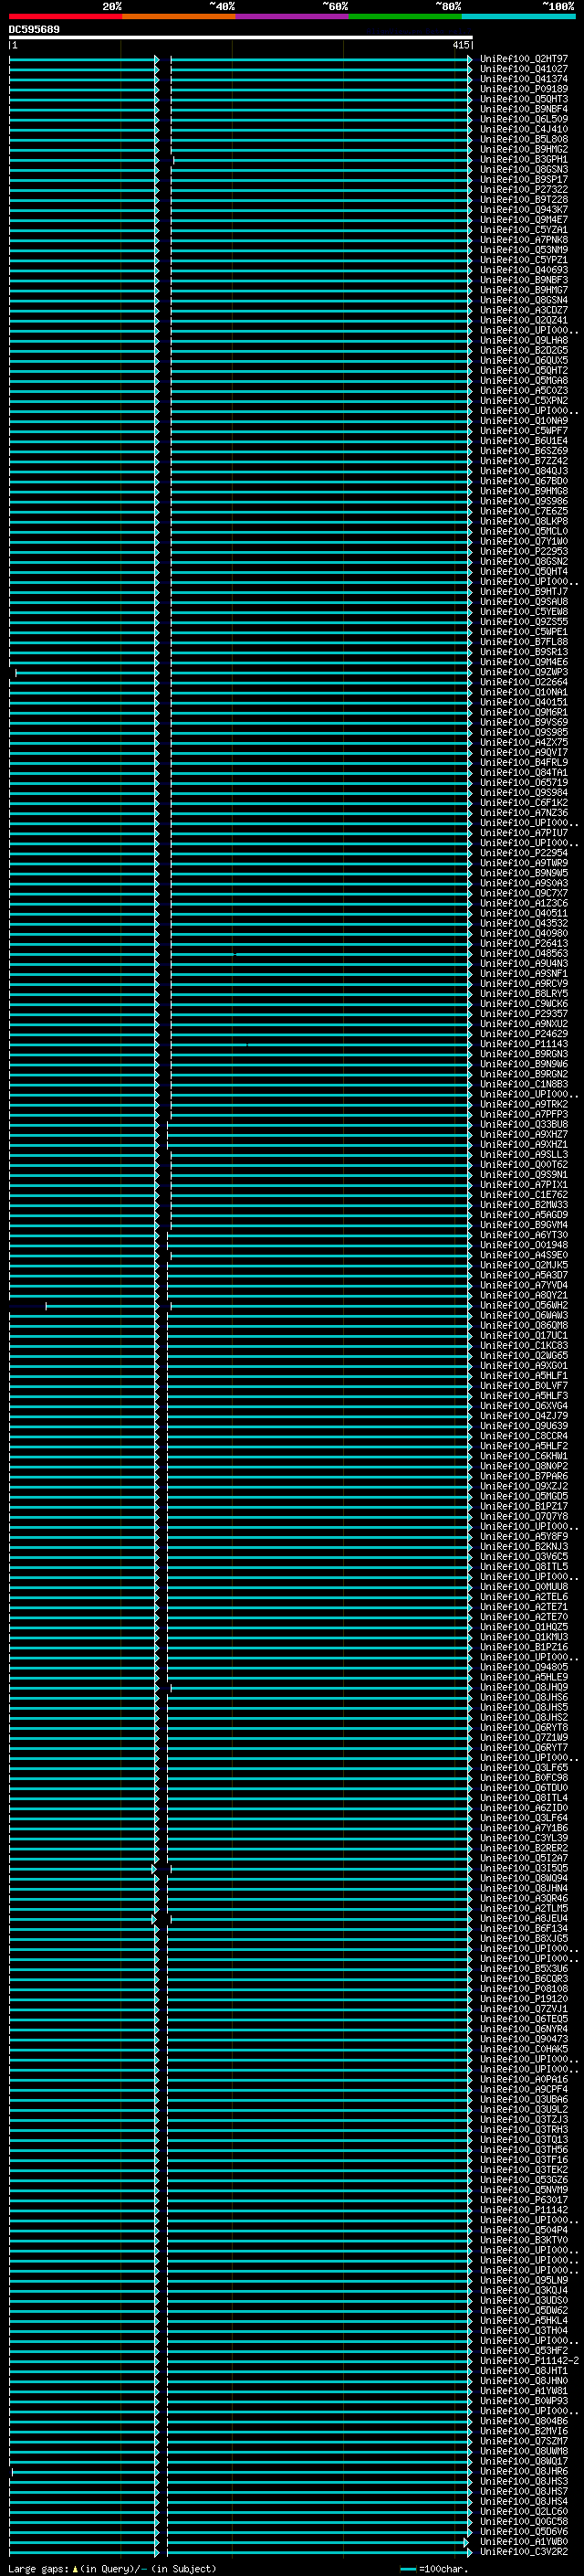Select hit UniRef100_C5YZA1
584x2576 pixels.
point(523,230)
